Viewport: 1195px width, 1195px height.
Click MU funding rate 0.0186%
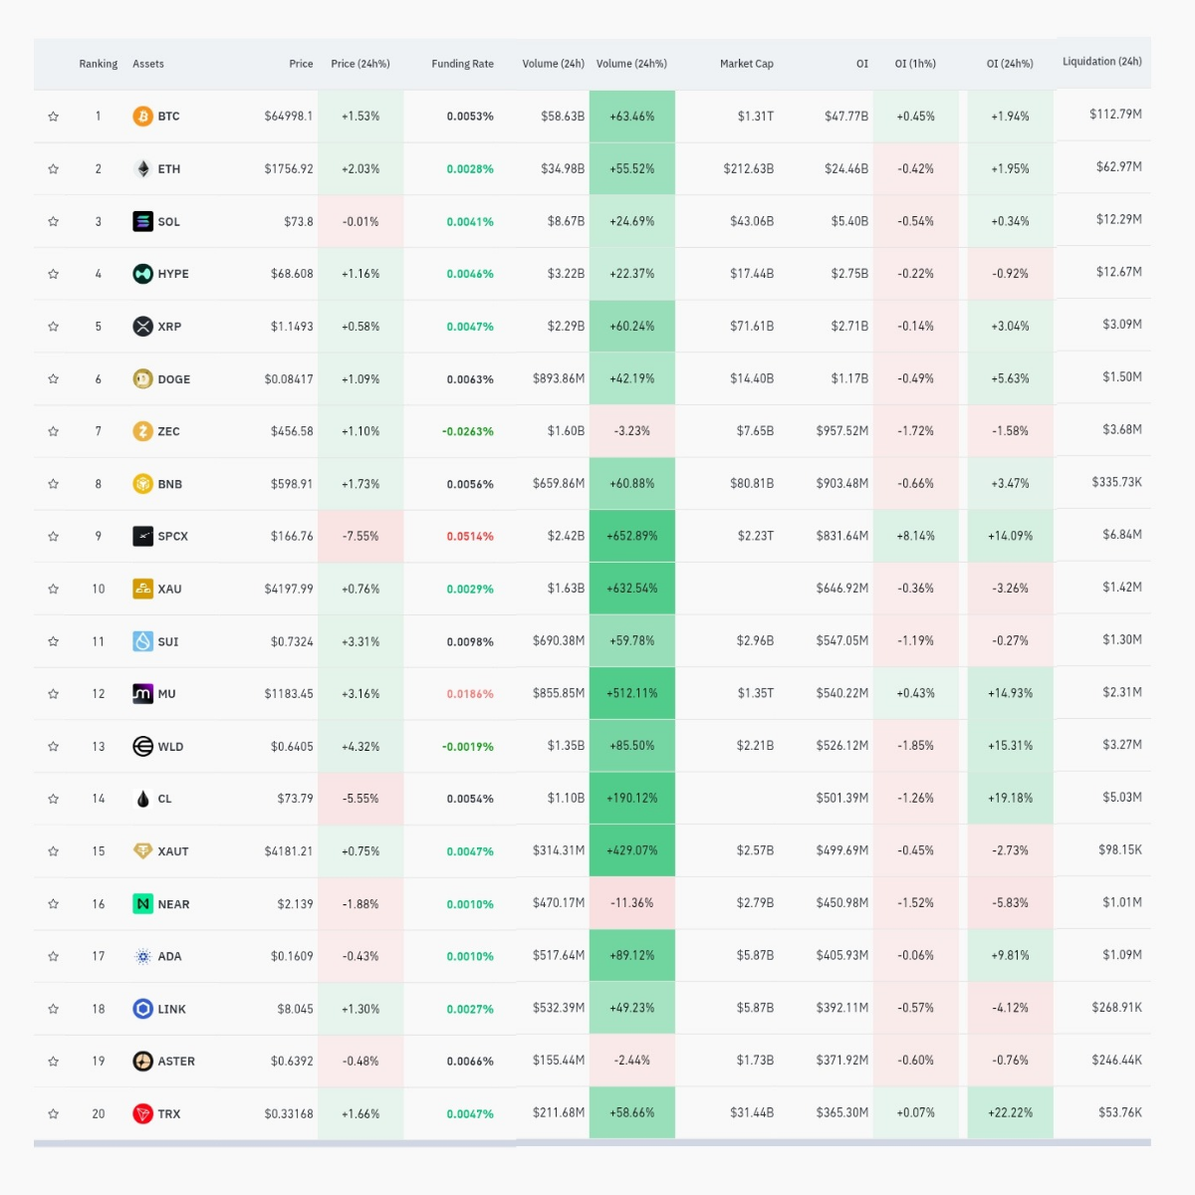470,694
